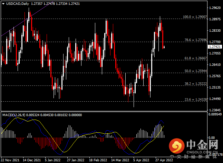
Task: Select the OHLC values 1.27357 1.27478 1.27334 1.27421
Action: [55, 4]
